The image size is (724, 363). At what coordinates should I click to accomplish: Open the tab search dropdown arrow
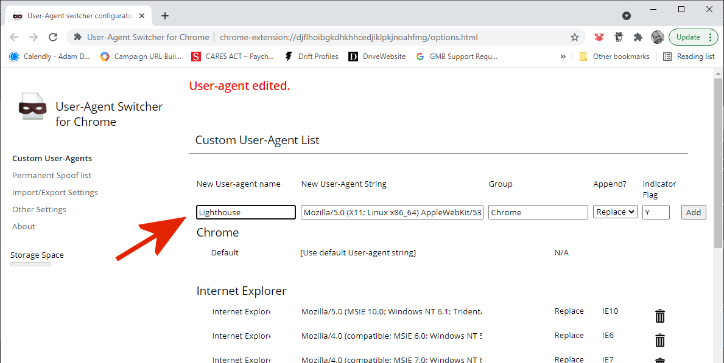[x=626, y=16]
